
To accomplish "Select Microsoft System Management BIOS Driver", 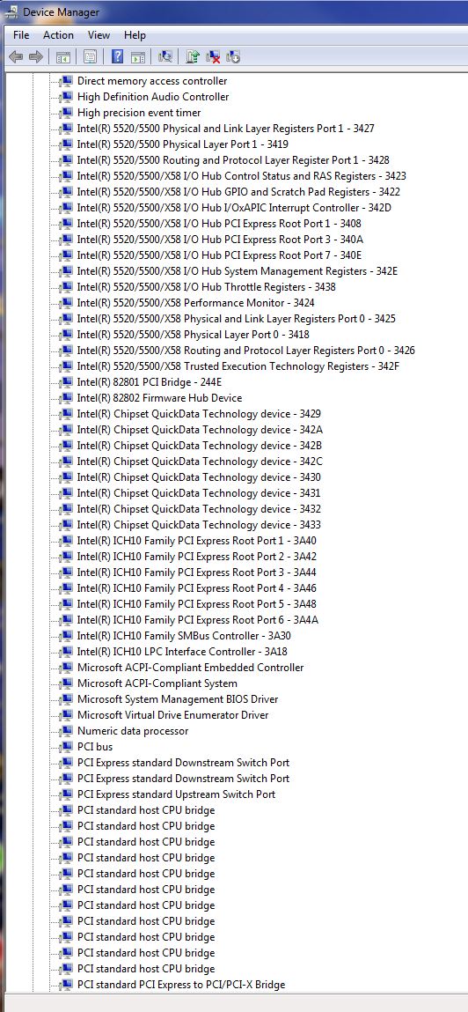I will pos(178,699).
